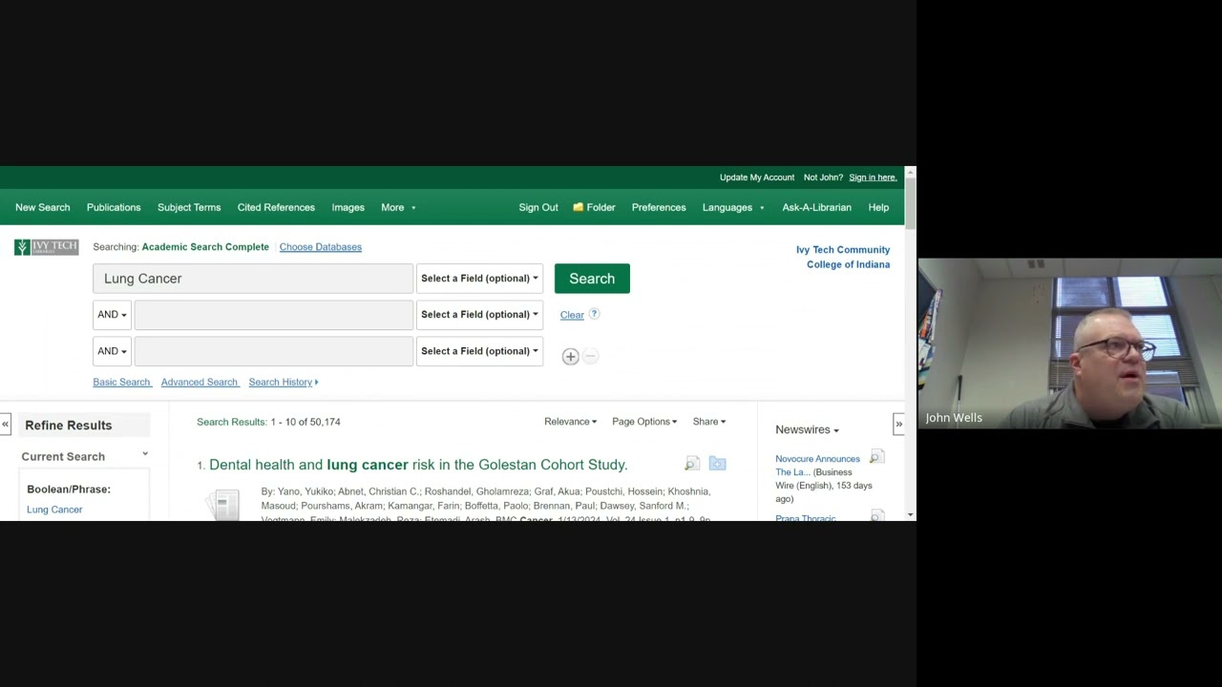1222x687 pixels.
Task: Open the Novocure Announces newswire link
Action: tap(817, 465)
